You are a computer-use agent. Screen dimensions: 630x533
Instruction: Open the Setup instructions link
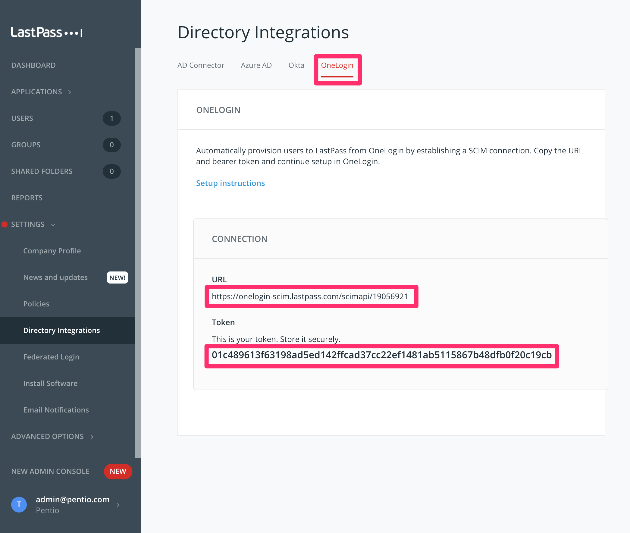pos(230,183)
